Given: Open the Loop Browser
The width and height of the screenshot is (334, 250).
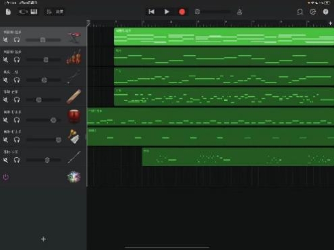Looking at the screenshot, I should (x=300, y=12).
